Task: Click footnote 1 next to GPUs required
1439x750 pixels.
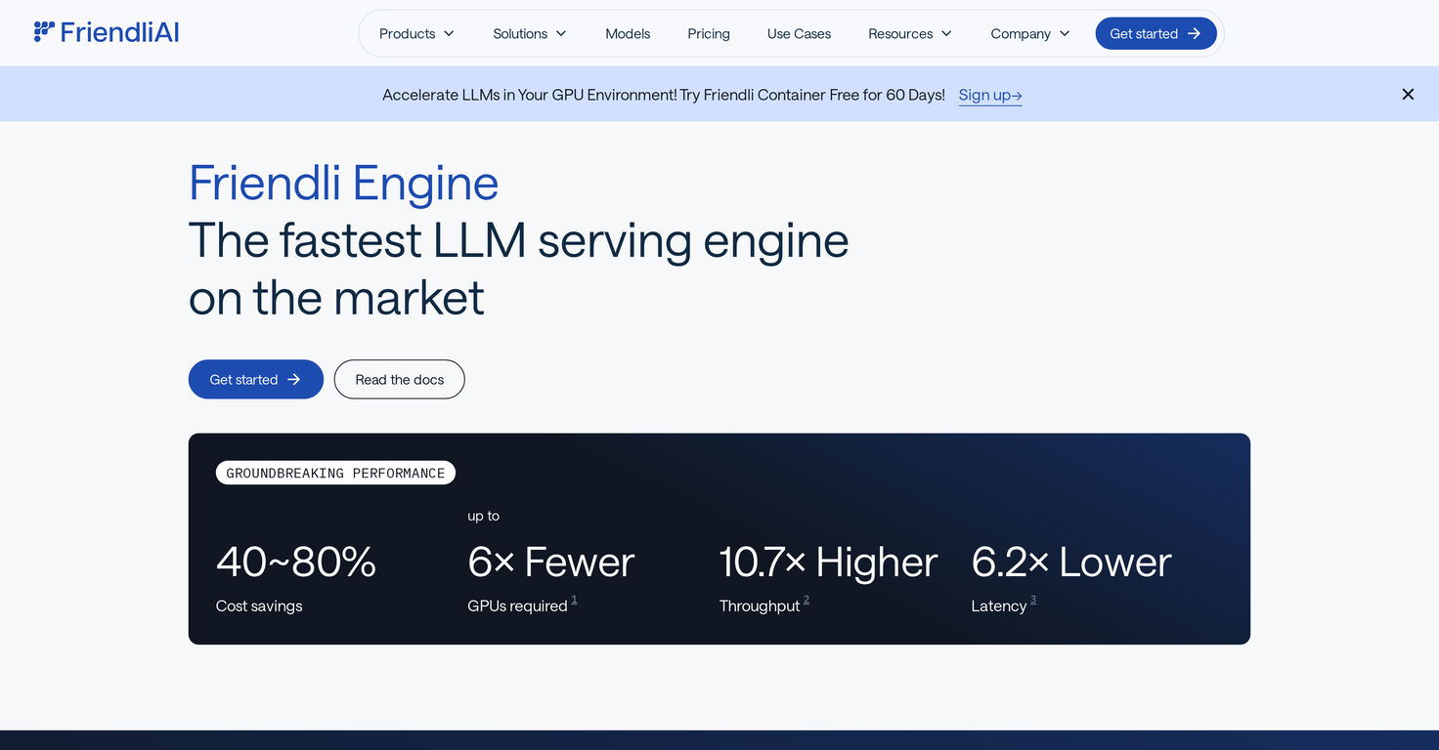Action: click(x=575, y=600)
